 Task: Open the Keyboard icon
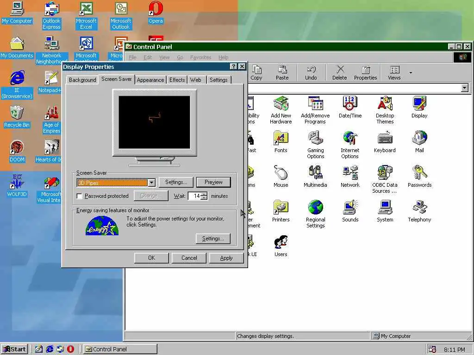coord(385,141)
